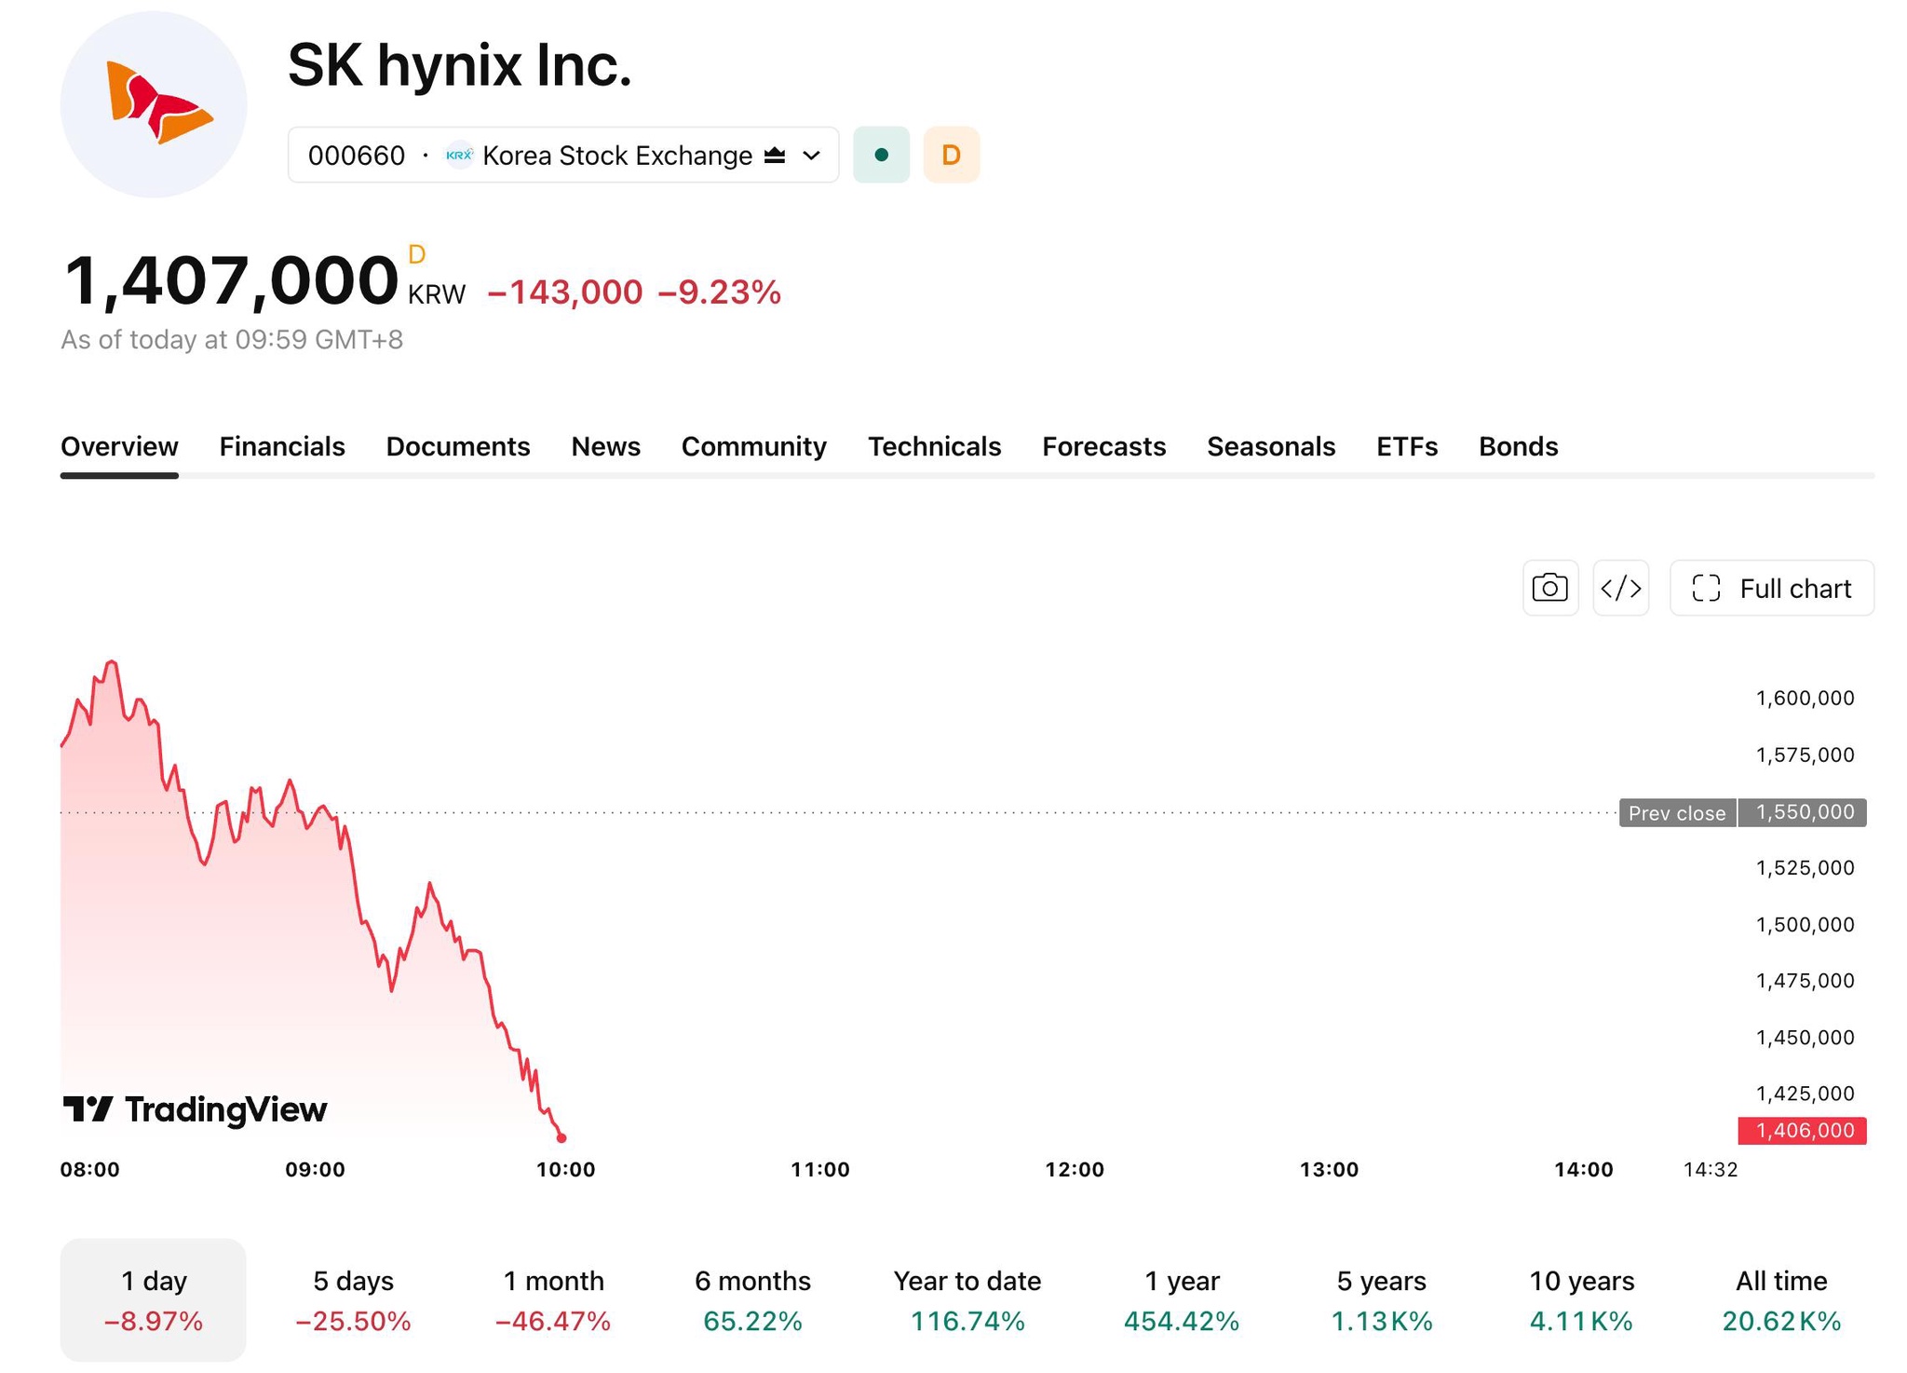Click the orange delayed-data D badge

click(x=951, y=155)
